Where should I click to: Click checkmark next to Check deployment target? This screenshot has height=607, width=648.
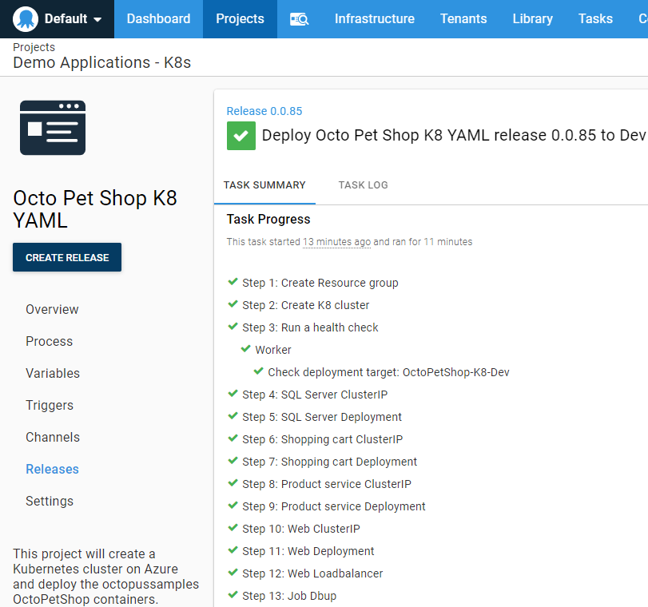pos(258,371)
